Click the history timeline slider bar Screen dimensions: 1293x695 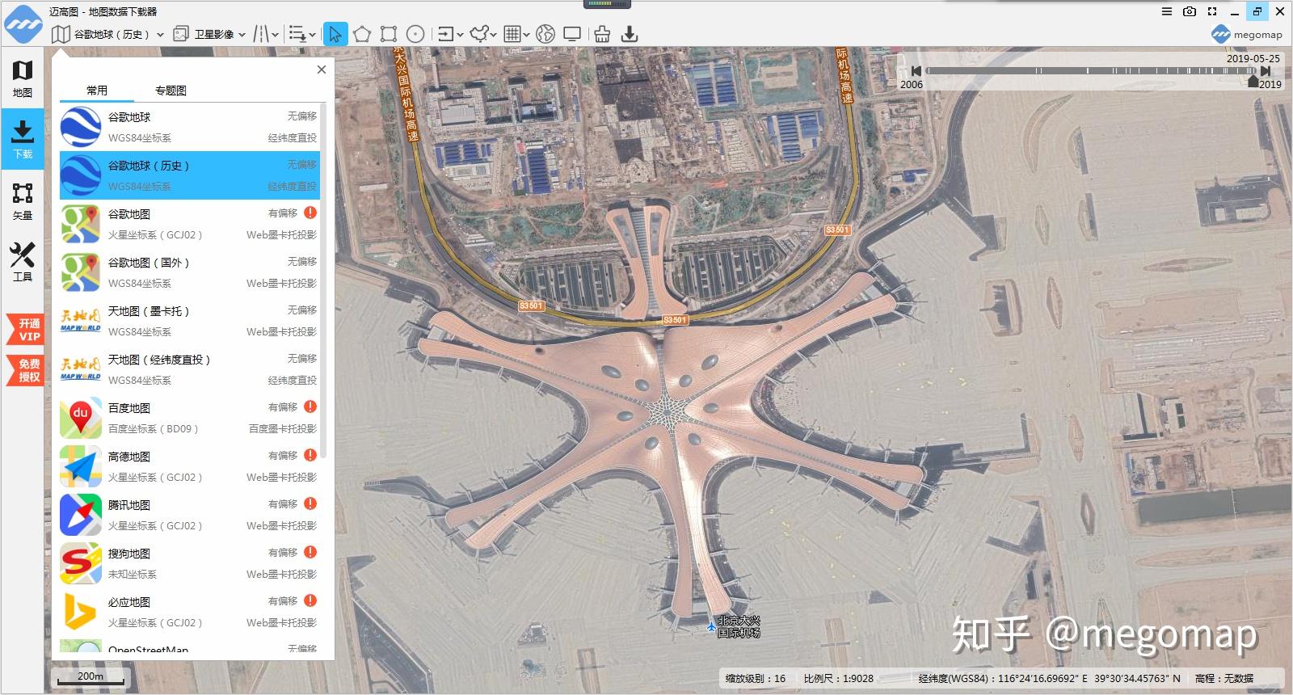(x=1091, y=71)
